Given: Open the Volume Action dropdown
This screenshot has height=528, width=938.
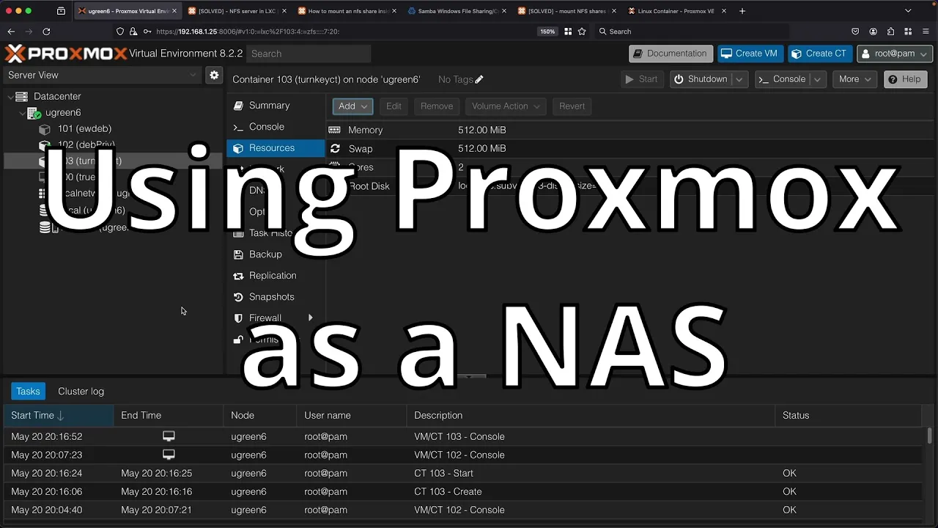Looking at the screenshot, I should click(506, 106).
